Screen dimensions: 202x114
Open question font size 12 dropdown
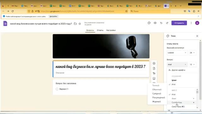point(192,64)
